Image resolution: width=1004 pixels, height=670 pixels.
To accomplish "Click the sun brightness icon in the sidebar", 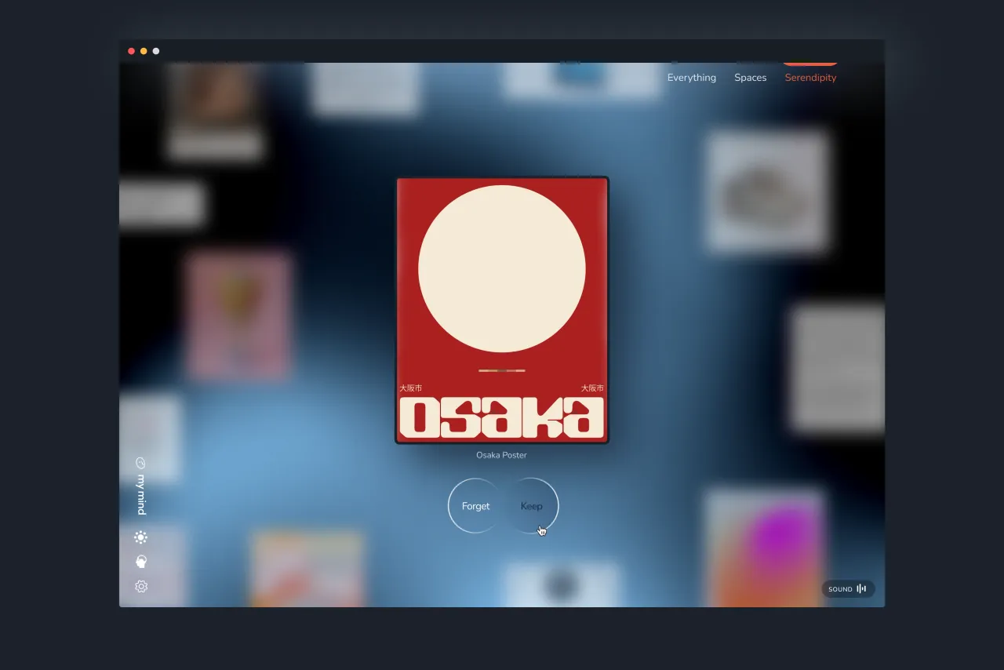I will 141,537.
